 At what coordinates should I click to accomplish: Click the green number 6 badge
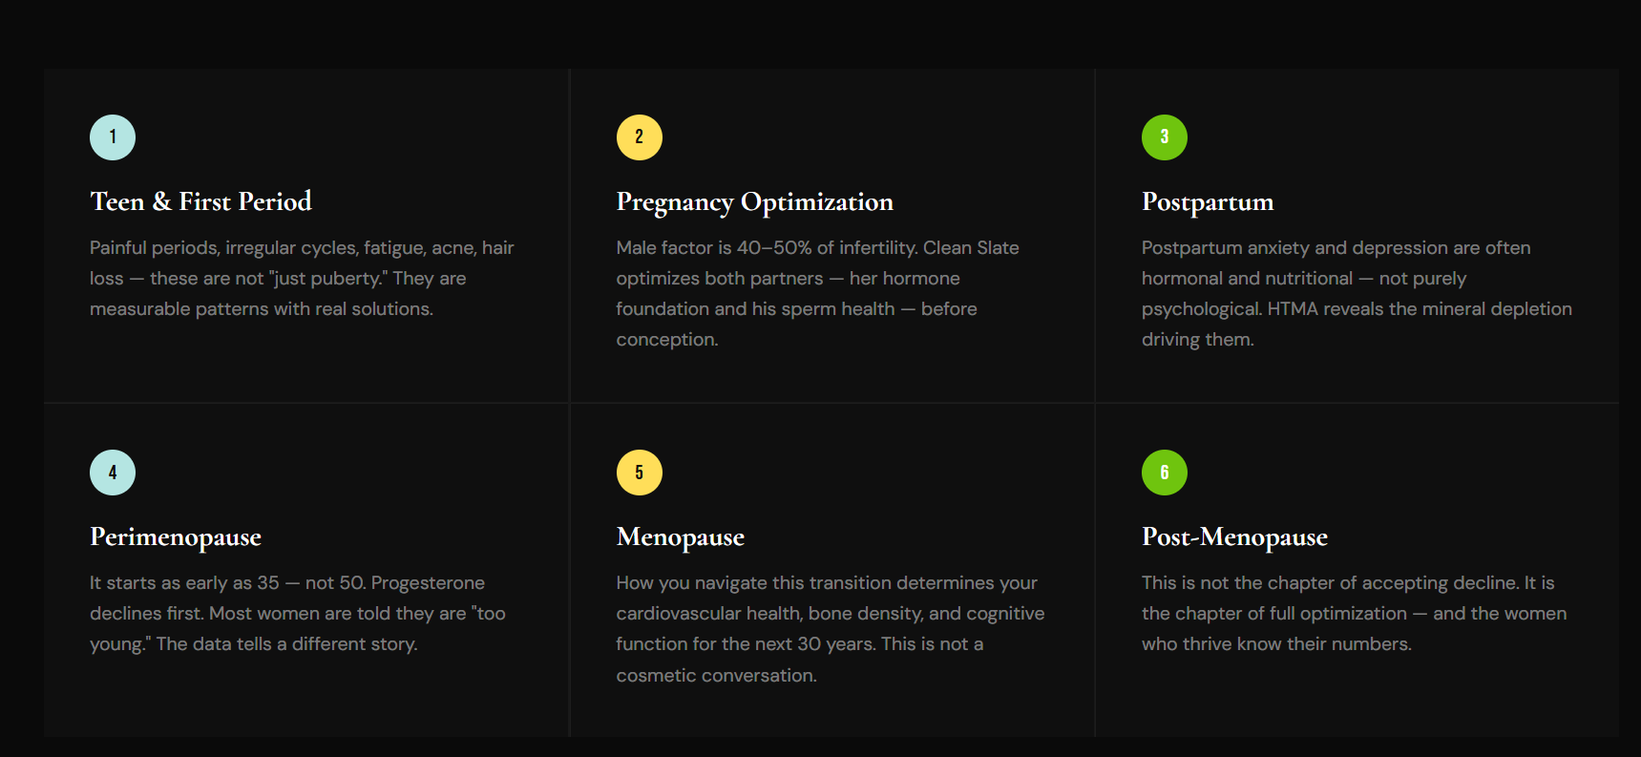point(1165,473)
